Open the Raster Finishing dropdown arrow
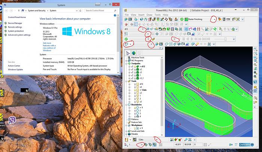The width and height of the screenshot is (262, 152). click(214, 19)
